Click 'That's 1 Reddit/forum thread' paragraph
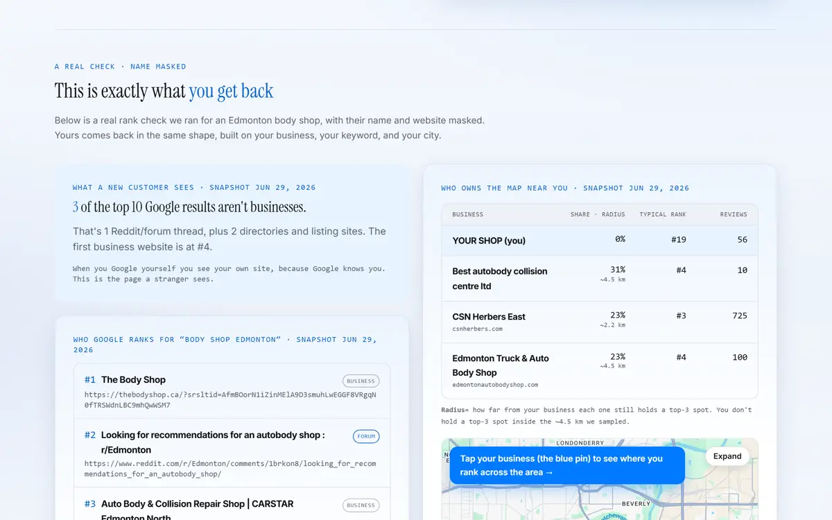Screen dimensions: 832x520 coord(229,239)
